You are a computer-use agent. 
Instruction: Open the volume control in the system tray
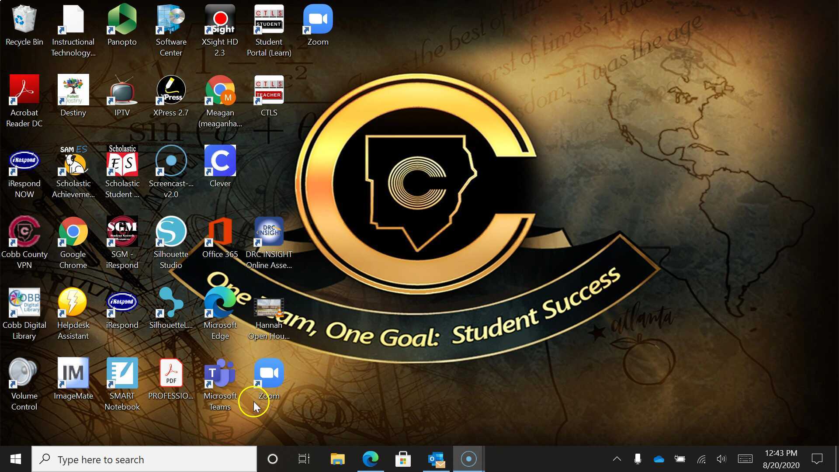(721, 459)
